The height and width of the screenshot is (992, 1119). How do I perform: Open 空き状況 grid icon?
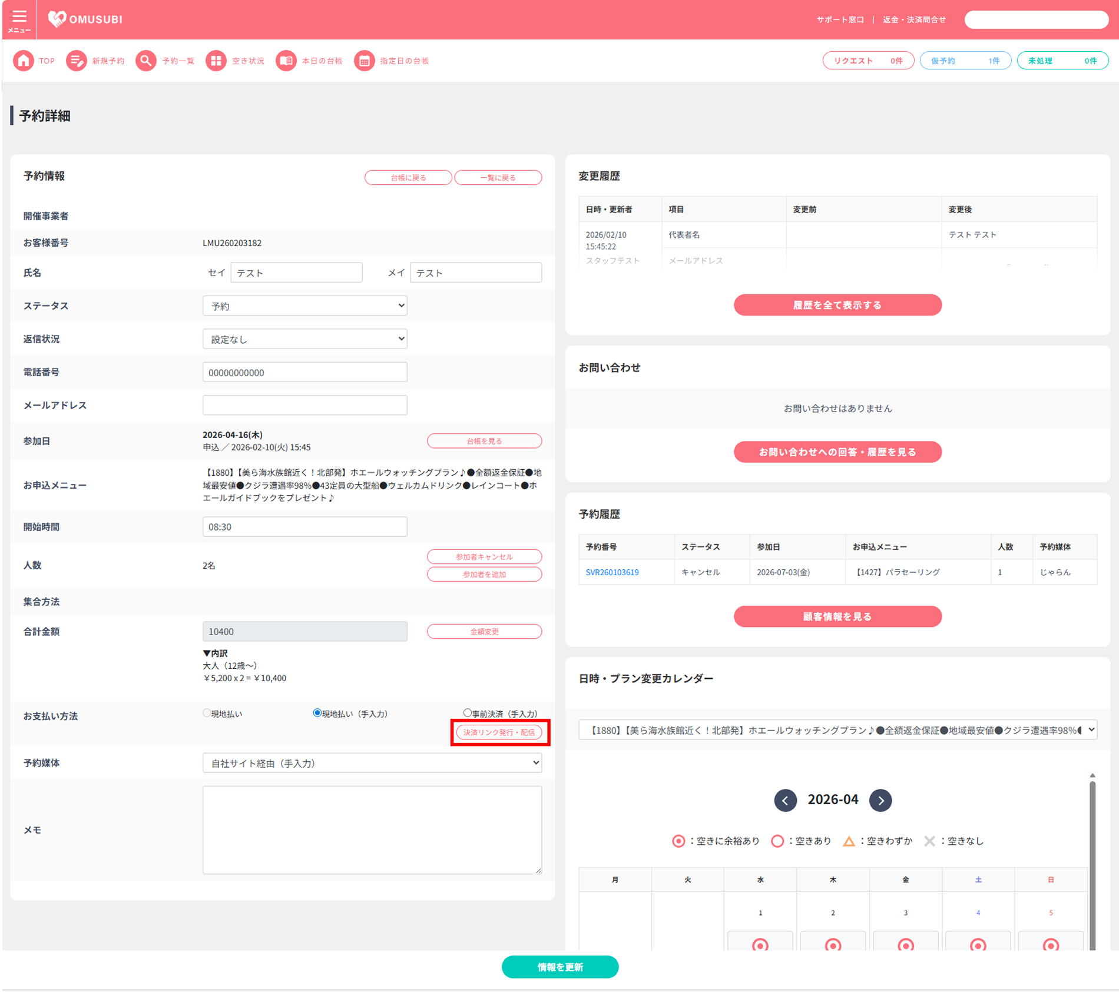[216, 61]
